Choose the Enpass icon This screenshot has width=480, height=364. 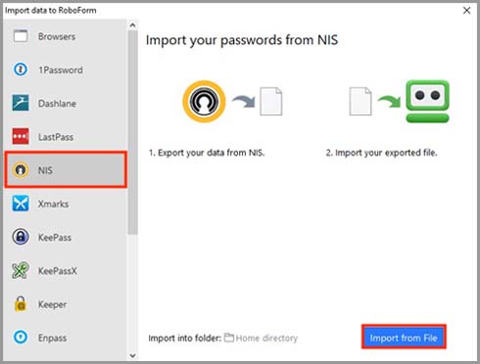(x=21, y=338)
